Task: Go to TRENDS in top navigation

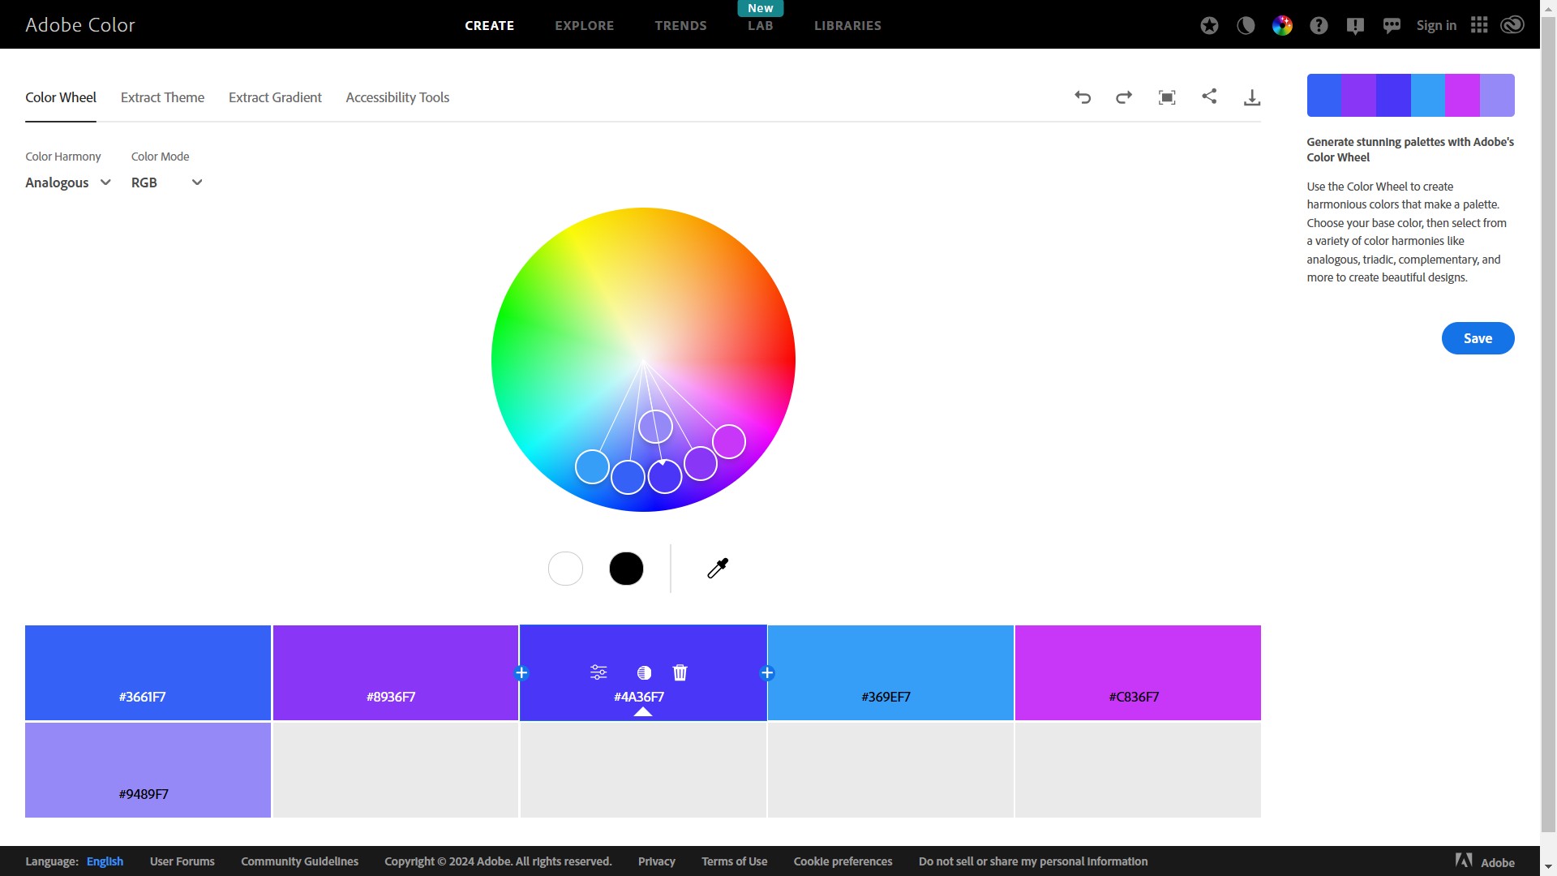Action: pyautogui.click(x=681, y=26)
